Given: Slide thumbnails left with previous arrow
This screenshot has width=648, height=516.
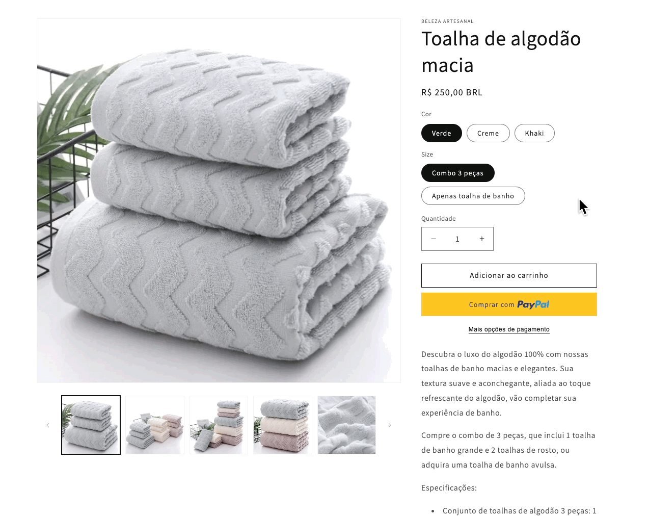Looking at the screenshot, I should [48, 425].
